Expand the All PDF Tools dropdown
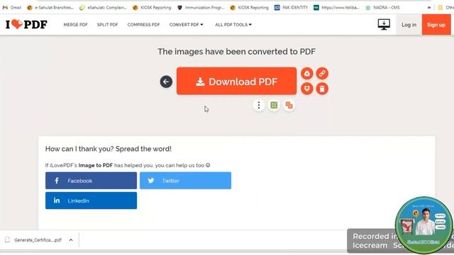The image size is (454, 255). [x=233, y=25]
